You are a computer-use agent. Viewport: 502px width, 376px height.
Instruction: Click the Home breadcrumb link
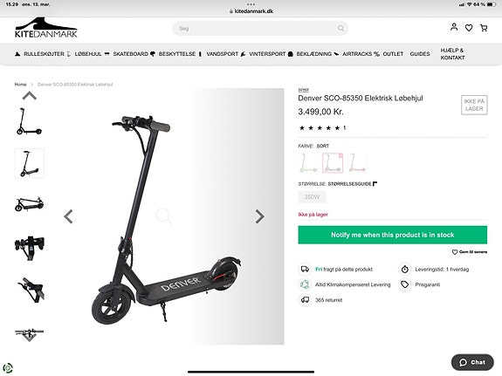pyautogui.click(x=20, y=85)
